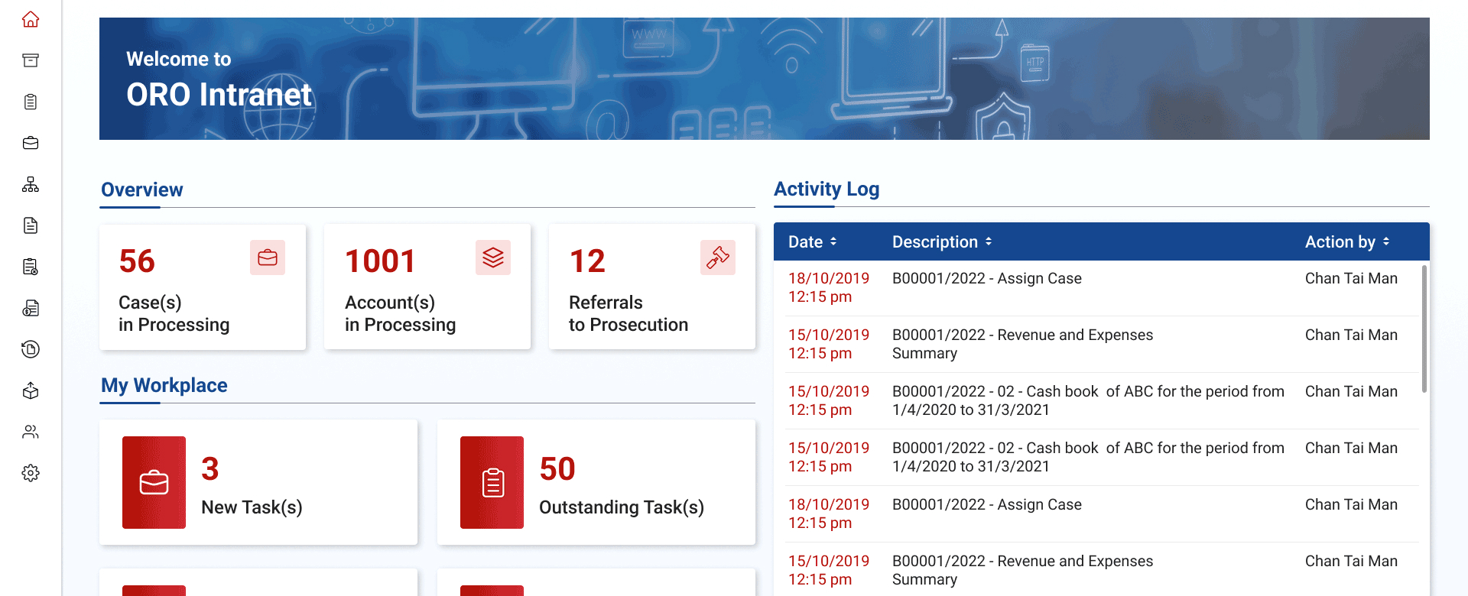Open the archive box sidebar icon
The height and width of the screenshot is (596, 1468).
[x=31, y=60]
